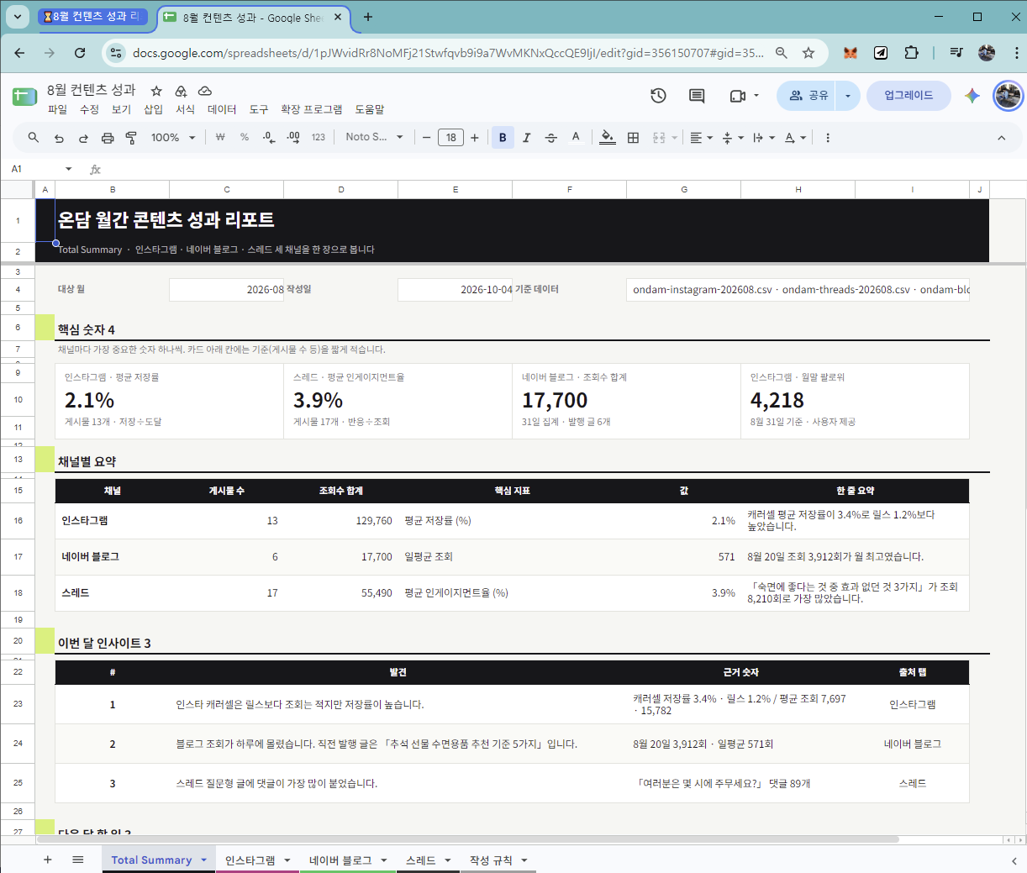Screen dimensions: 1027x873
Task: Format as currency with the ₩ icon
Action: point(220,137)
